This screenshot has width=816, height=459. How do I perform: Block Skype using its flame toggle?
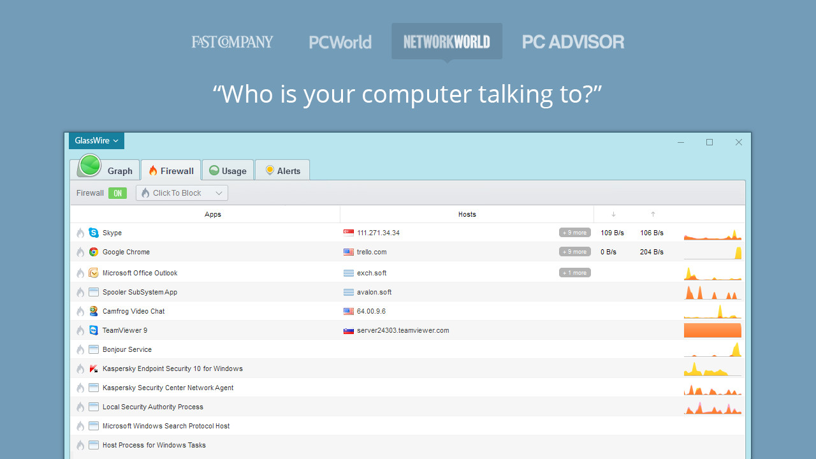coord(80,233)
